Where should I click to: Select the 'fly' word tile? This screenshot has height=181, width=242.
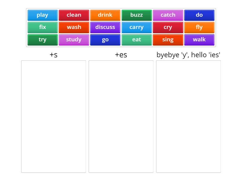coord(199,27)
